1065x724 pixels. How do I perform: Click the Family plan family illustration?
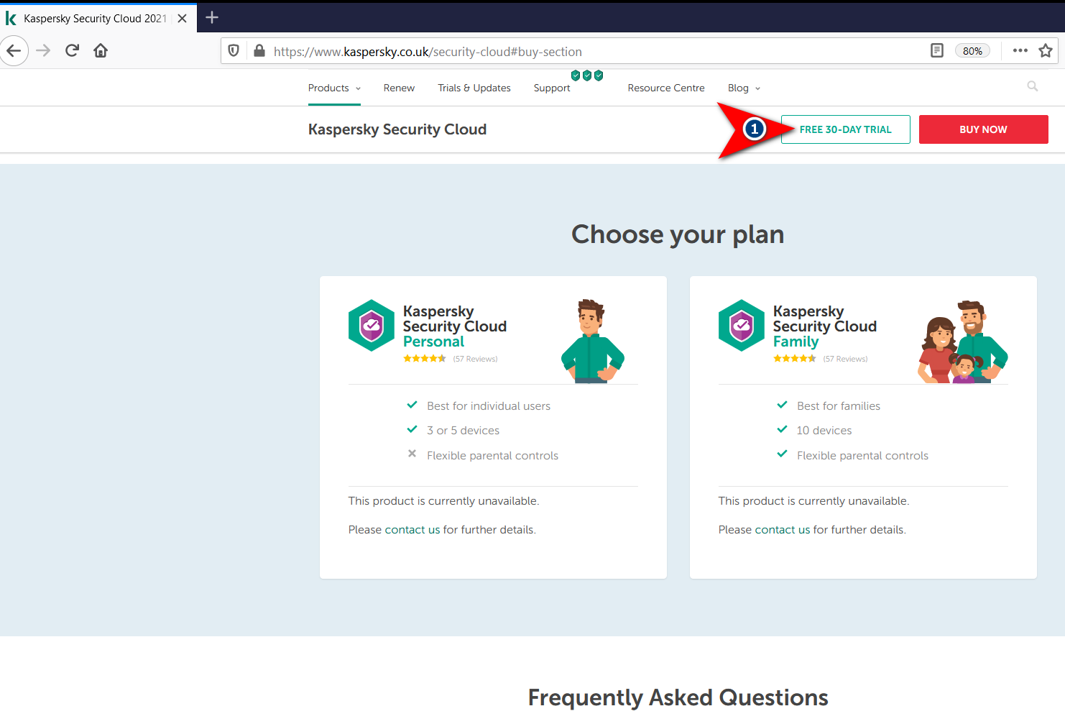[x=963, y=342]
